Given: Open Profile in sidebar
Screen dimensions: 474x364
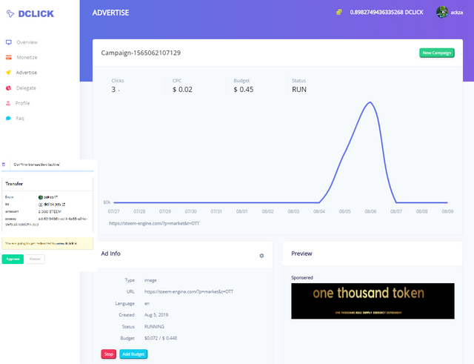Looking at the screenshot, I should click(23, 103).
